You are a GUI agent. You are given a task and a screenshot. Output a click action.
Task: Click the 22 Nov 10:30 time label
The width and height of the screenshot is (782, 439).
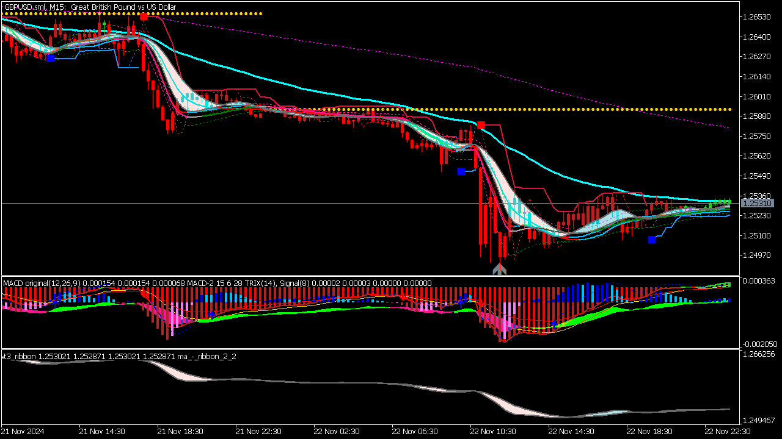pos(493,431)
